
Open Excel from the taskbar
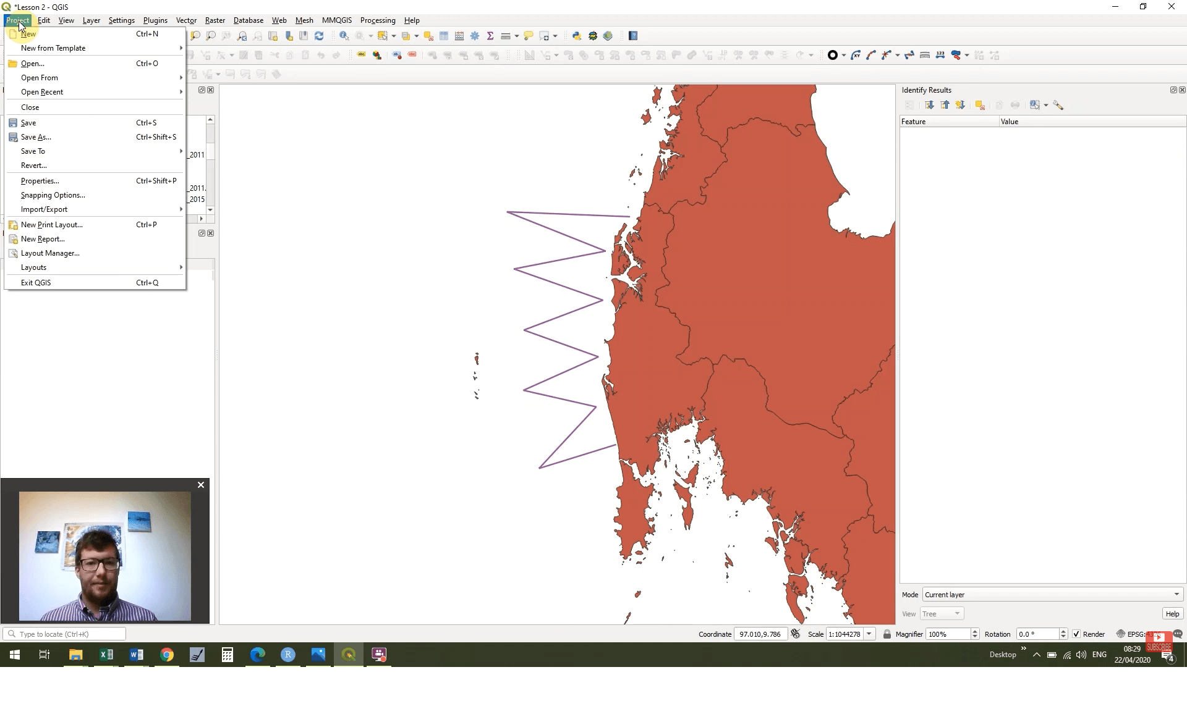pos(106,655)
